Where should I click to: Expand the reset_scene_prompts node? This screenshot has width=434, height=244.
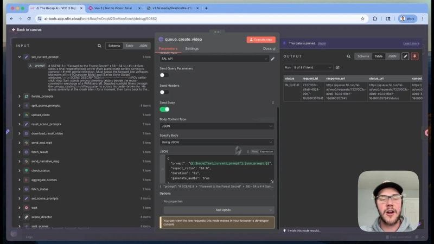click(x=20, y=124)
